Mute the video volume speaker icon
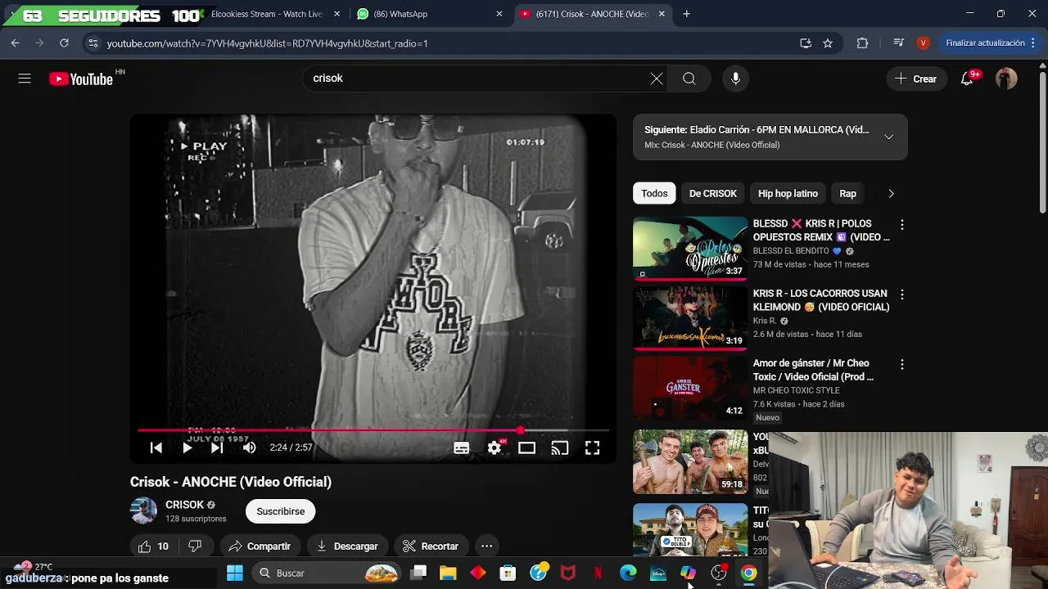This screenshot has width=1048, height=589. click(250, 447)
